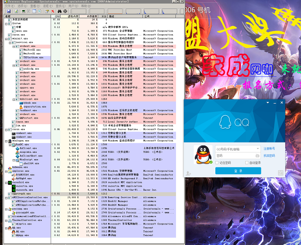The height and width of the screenshot is (245, 301).
Task: Collapse the System process tree node
Action: 6,24
